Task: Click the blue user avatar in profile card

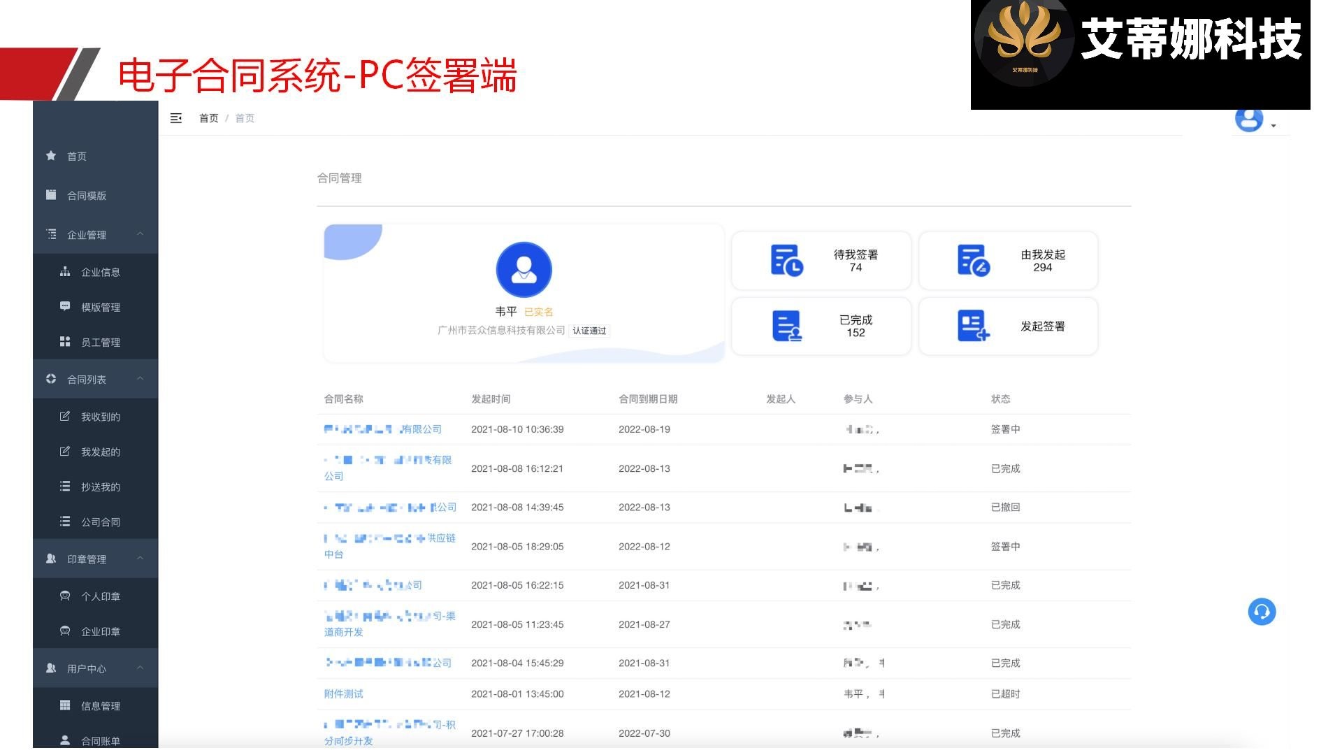Action: coord(524,270)
